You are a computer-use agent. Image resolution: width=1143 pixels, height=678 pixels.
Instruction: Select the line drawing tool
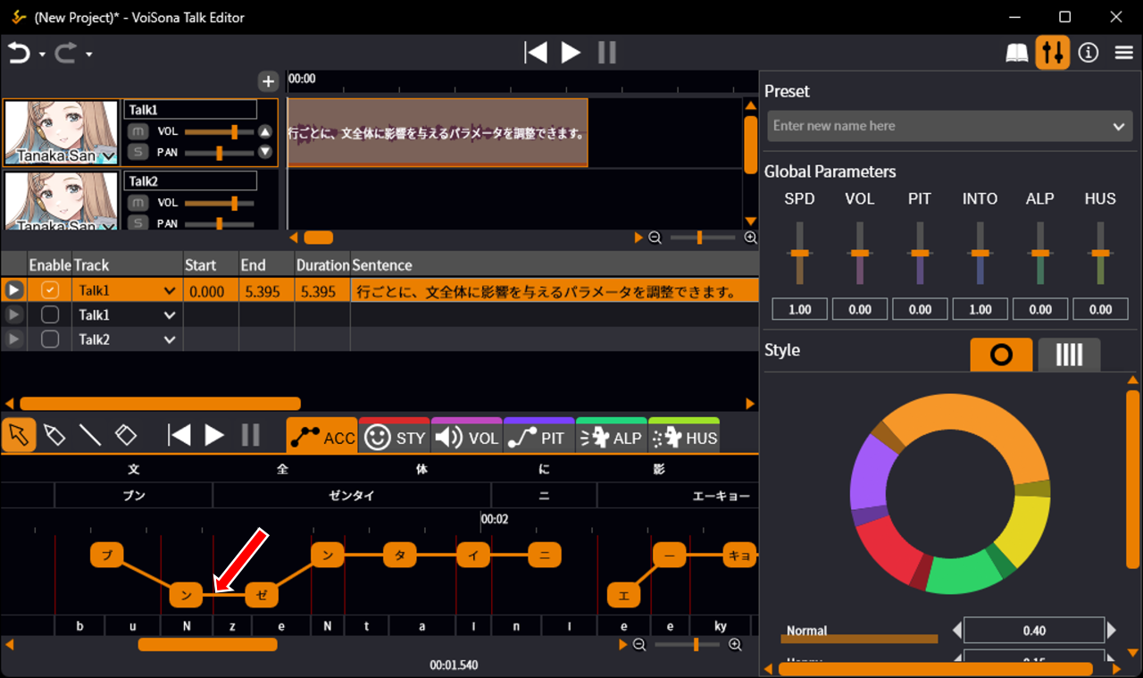tap(90, 435)
